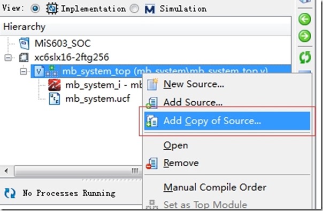This screenshot has height=211, width=323.
Task: Click the MiS603_SOC project icon
Action: [x=24, y=44]
